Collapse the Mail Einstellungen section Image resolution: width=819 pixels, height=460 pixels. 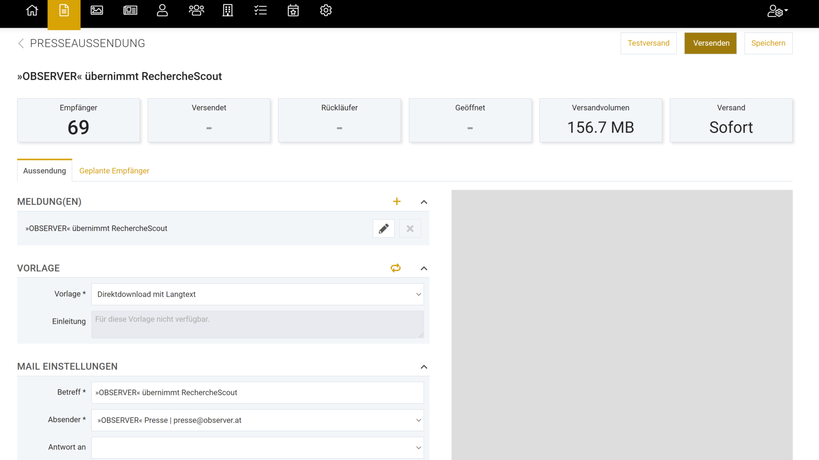pos(424,367)
